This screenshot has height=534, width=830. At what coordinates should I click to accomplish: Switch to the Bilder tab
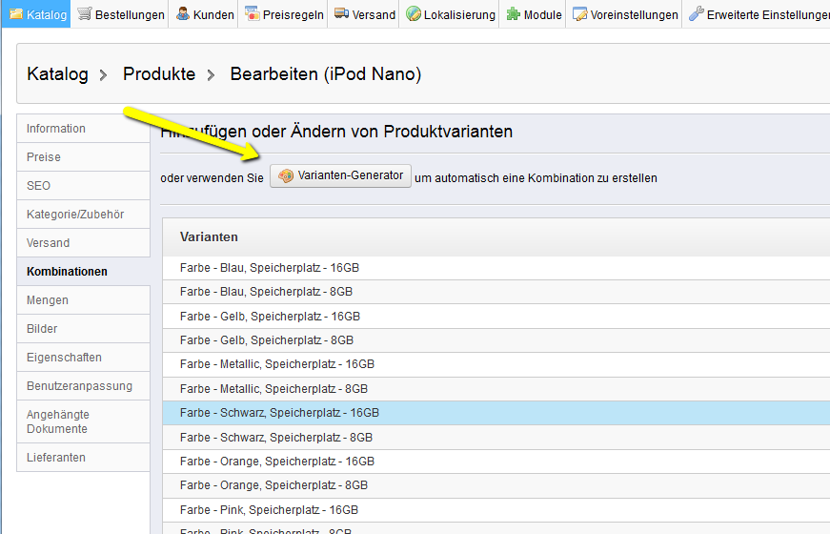(83, 328)
